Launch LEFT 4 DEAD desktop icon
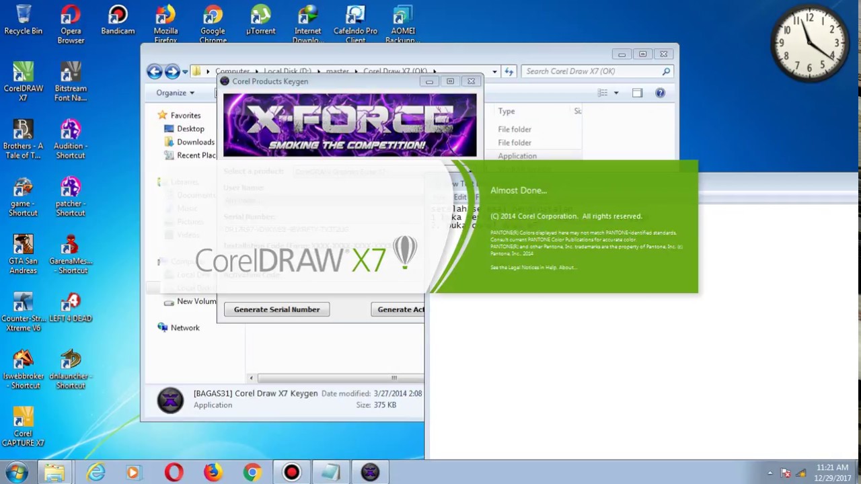The width and height of the screenshot is (861, 484). click(71, 306)
